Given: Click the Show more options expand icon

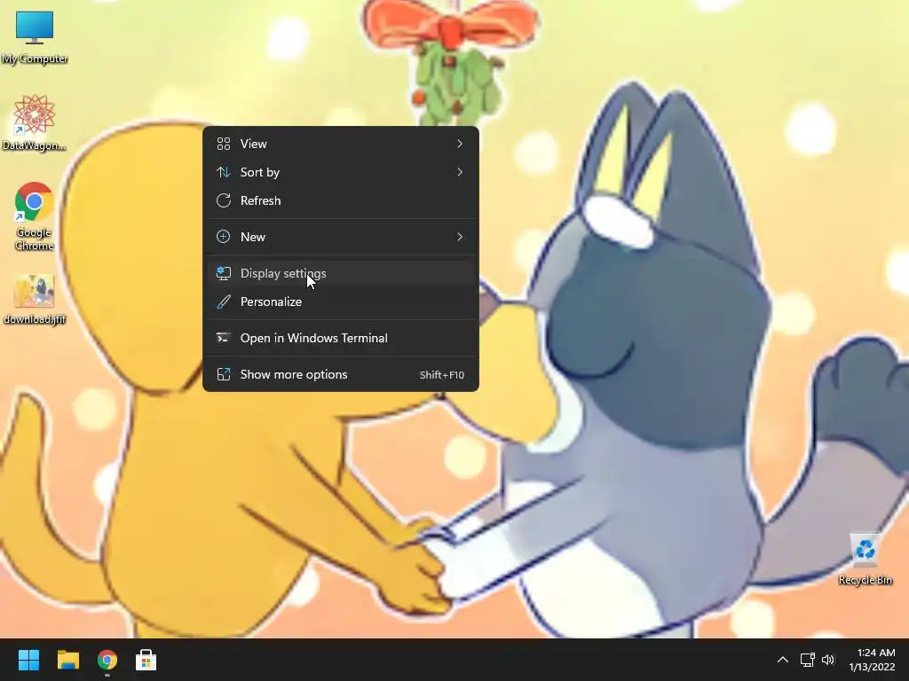Looking at the screenshot, I should pos(223,374).
